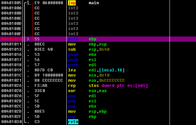This screenshot has width=196, height=125.
Task: Select hex bytes B8 CCCCCCCC
Action: coord(49,80)
